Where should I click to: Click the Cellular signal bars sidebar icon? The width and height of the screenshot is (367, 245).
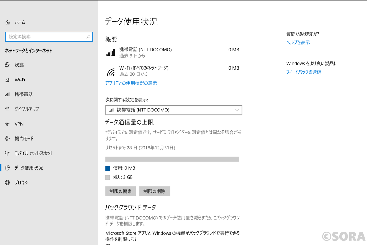pos(8,95)
